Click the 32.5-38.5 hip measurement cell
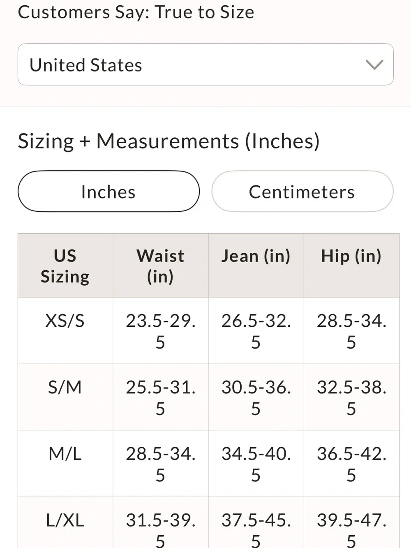Screen dimensions: 411x548 click(351, 397)
